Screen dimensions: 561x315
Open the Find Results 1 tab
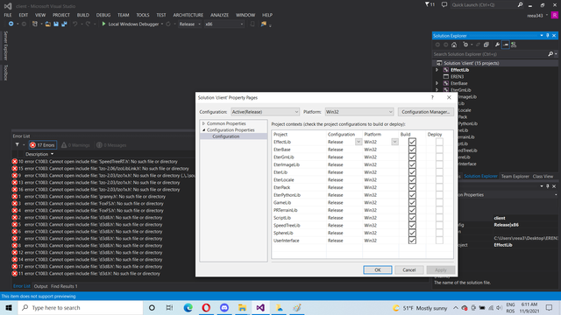tap(64, 286)
